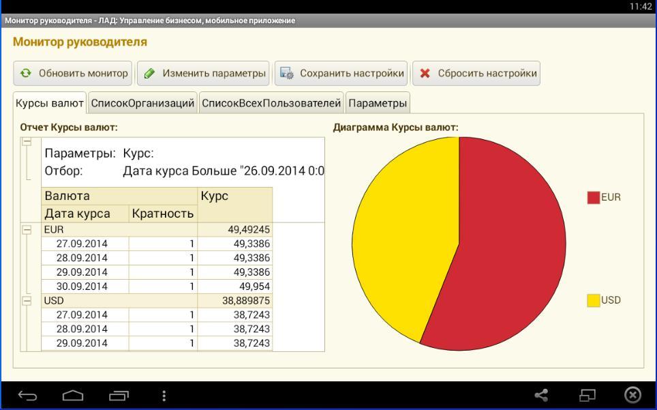The height and width of the screenshot is (410, 657).
Task: Select EUR date 28.09.2014 cell
Action: [85, 259]
